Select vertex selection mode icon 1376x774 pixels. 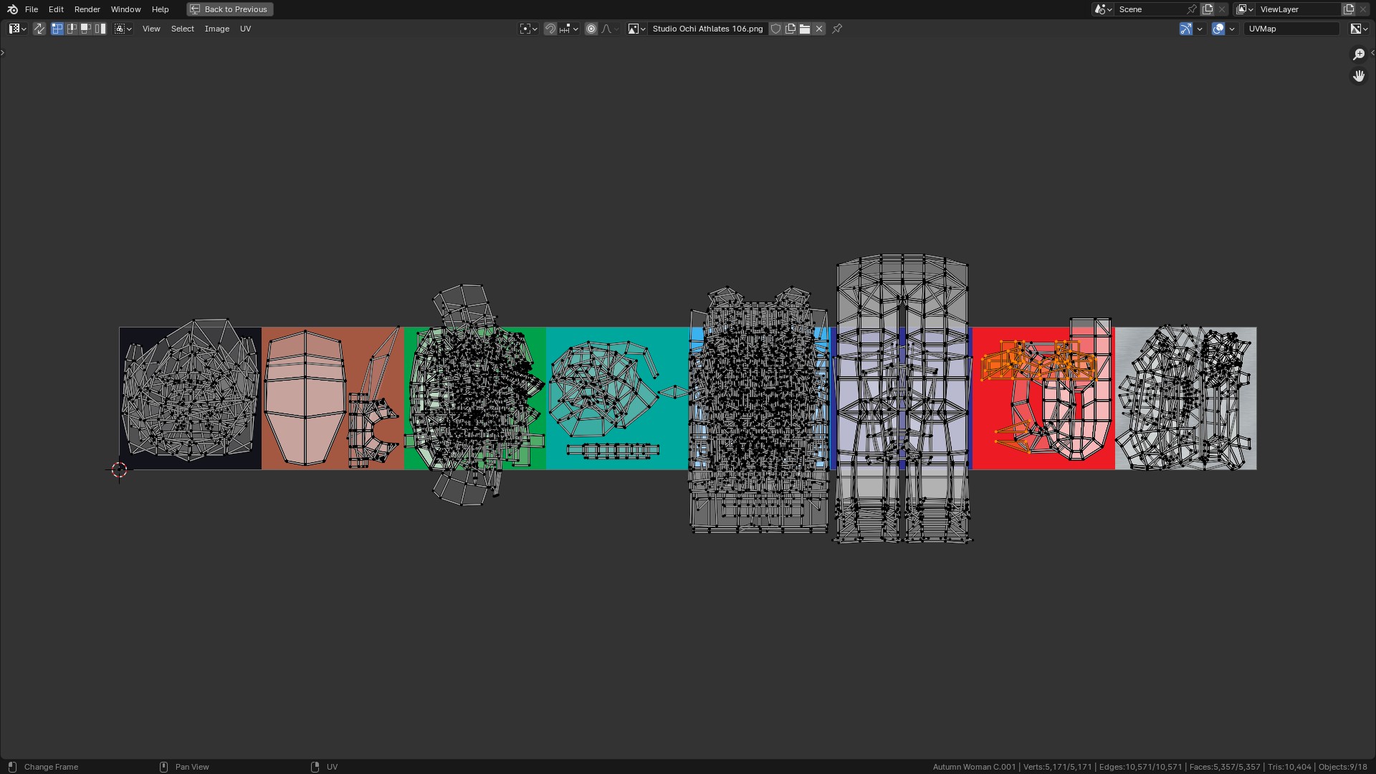(x=57, y=29)
